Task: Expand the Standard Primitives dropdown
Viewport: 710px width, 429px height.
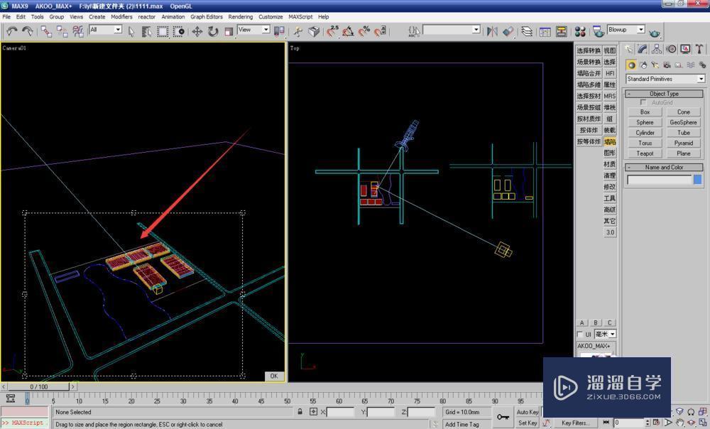Action: click(x=665, y=79)
